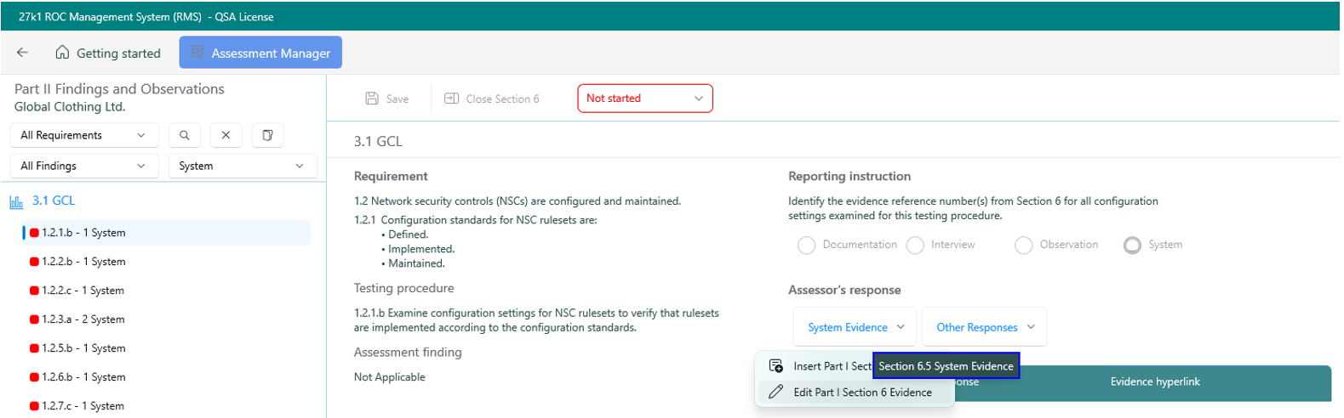This screenshot has height=418, width=1344.
Task: Switch to Assessment Manager tab
Action: 260,53
